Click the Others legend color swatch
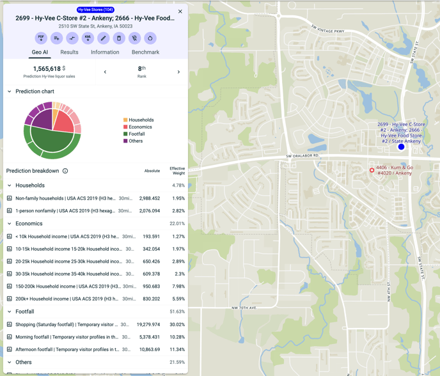This screenshot has height=376, width=440. [x=125, y=141]
